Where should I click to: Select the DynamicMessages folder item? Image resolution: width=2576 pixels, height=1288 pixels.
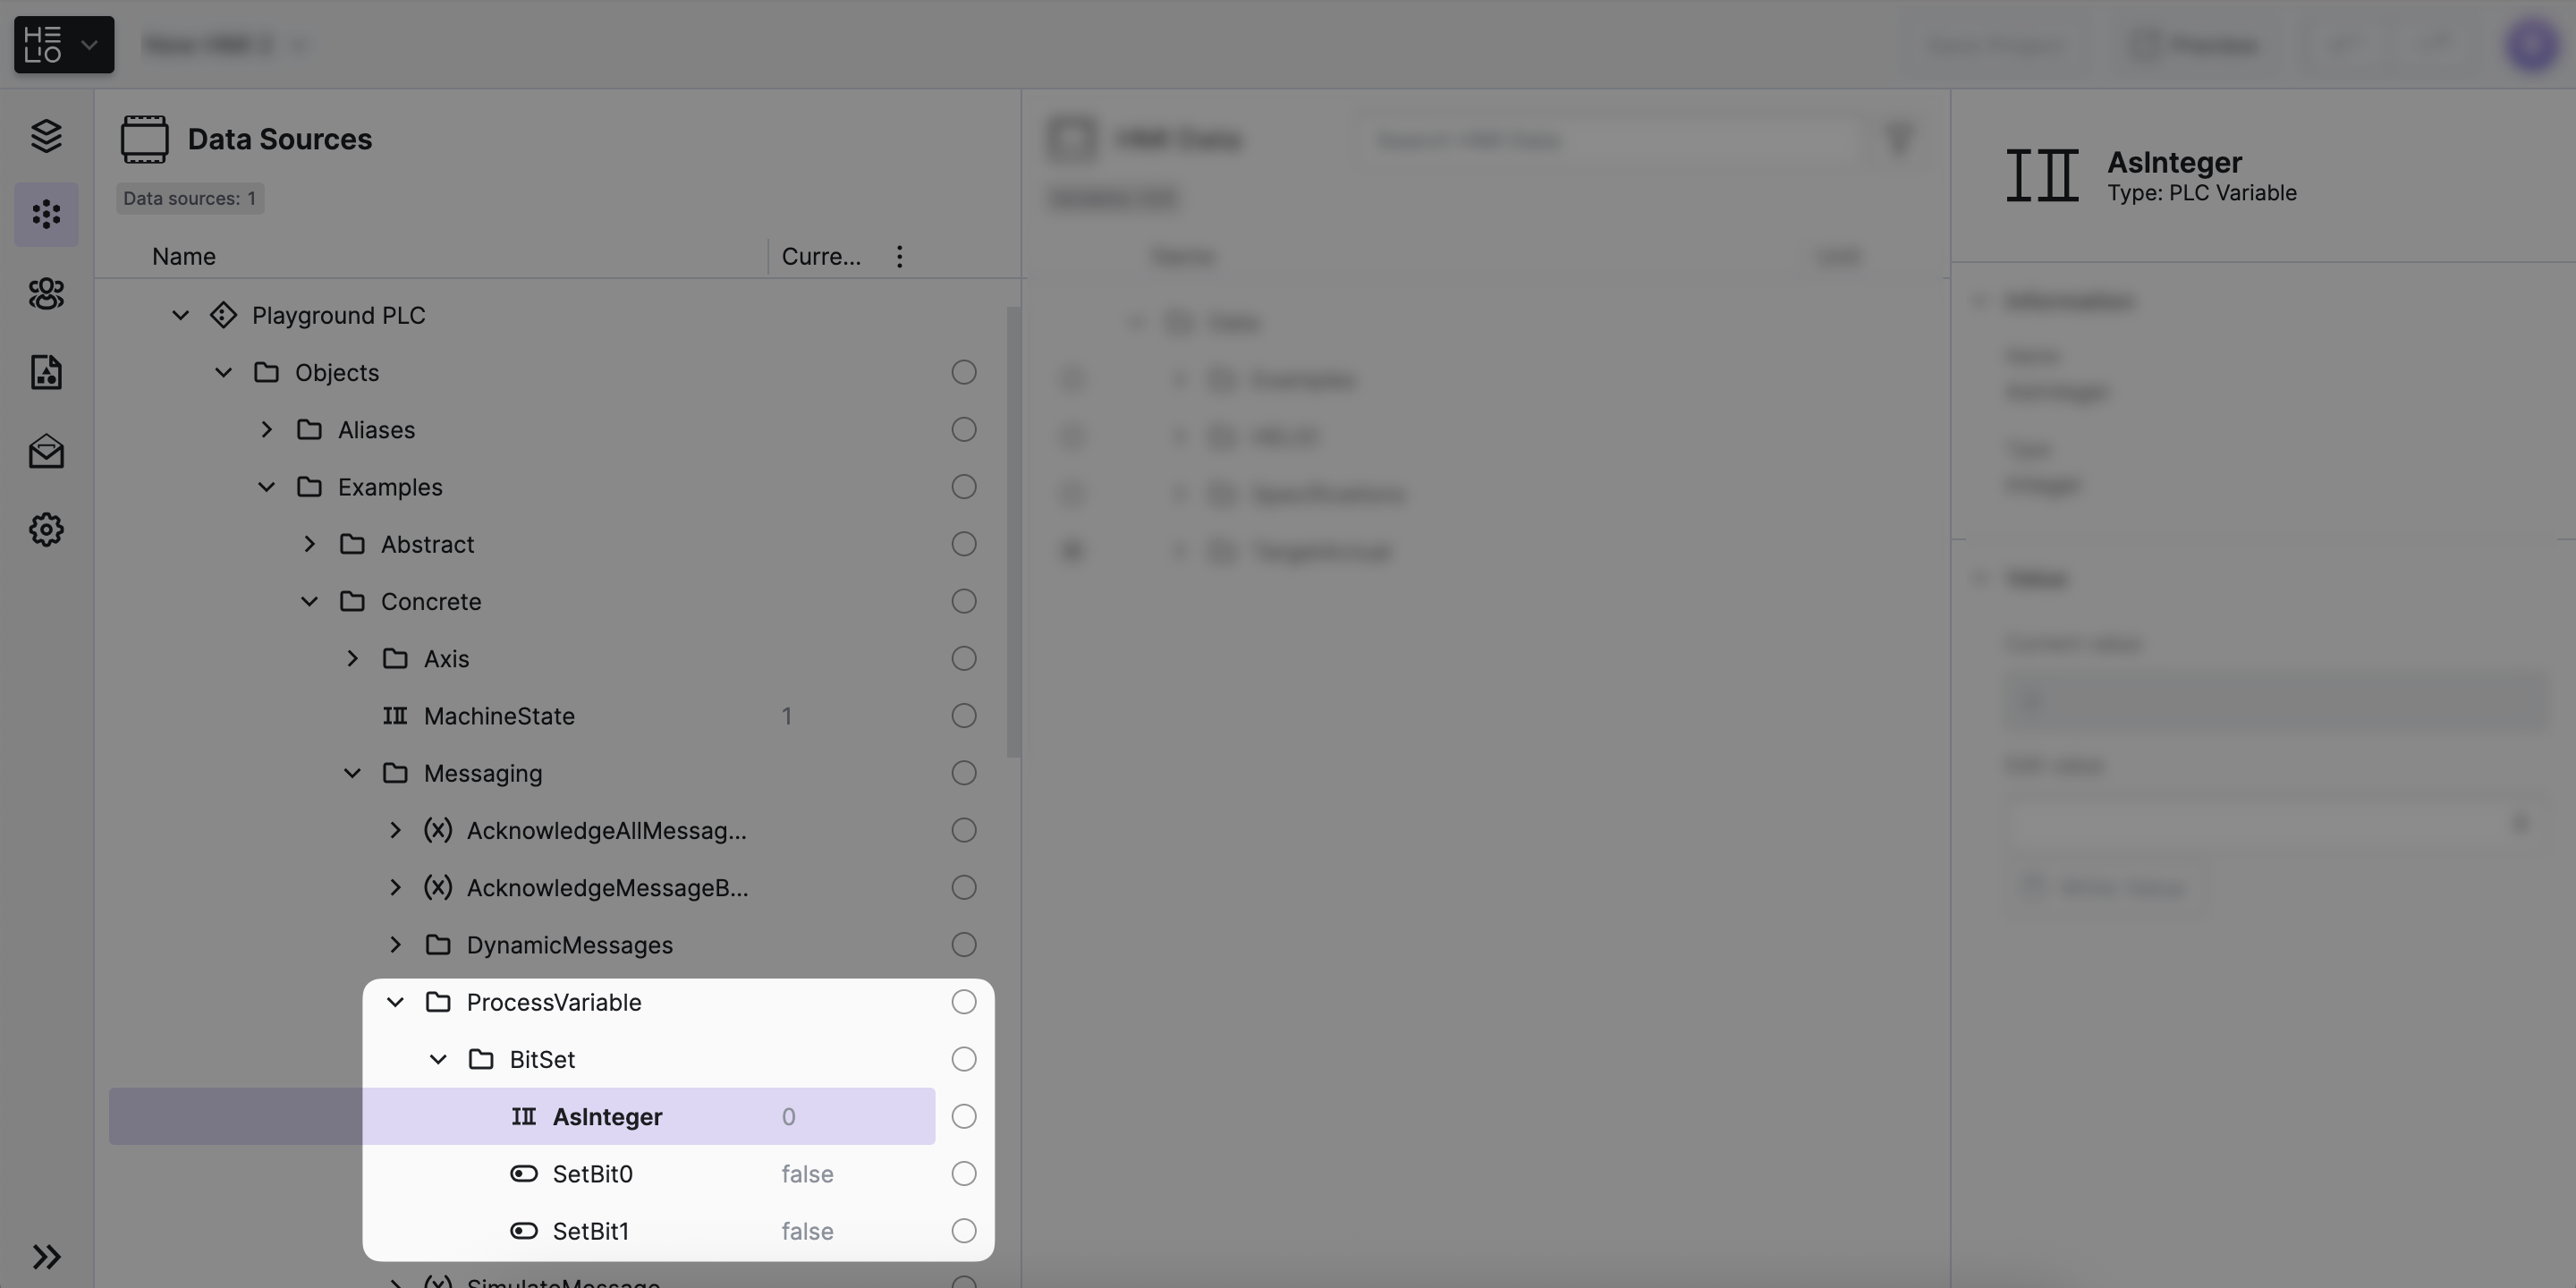click(x=569, y=945)
